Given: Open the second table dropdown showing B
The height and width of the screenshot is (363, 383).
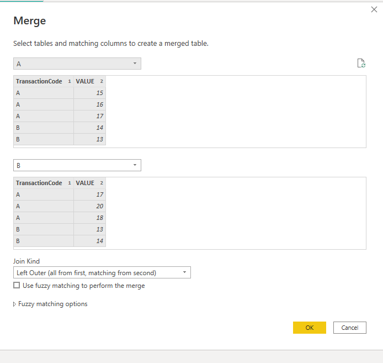Looking at the screenshot, I should click(x=77, y=165).
